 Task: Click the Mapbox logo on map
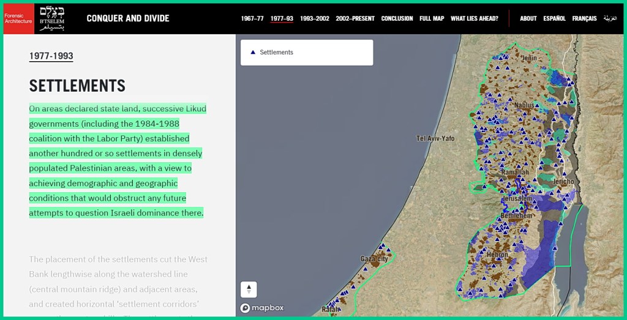click(x=261, y=308)
